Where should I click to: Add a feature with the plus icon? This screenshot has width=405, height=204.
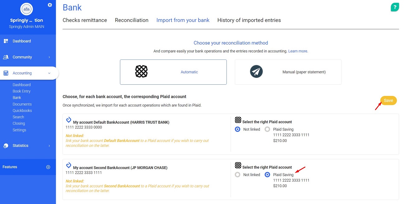pos(48,167)
